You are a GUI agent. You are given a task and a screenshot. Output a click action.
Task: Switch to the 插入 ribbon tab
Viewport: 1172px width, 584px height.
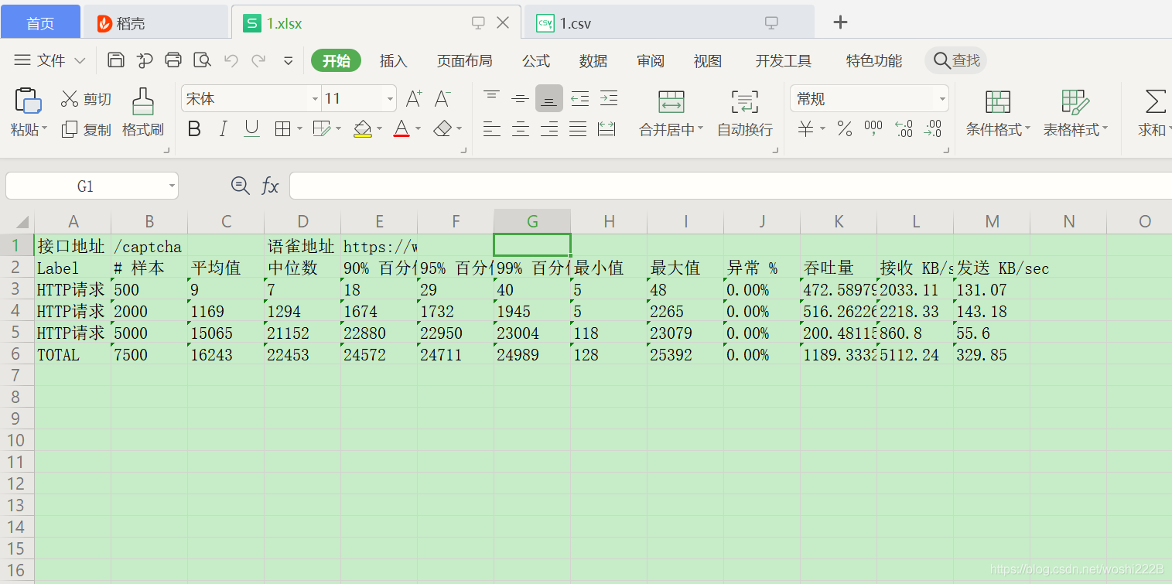pos(394,60)
